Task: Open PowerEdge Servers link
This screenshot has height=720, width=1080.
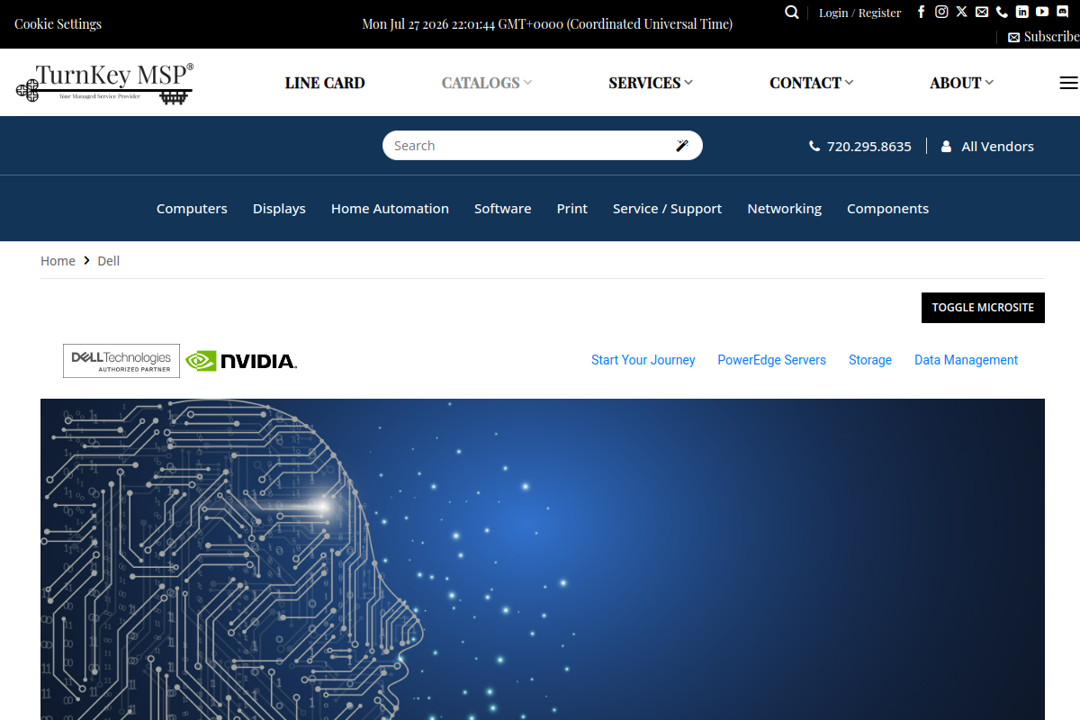Action: pyautogui.click(x=771, y=360)
